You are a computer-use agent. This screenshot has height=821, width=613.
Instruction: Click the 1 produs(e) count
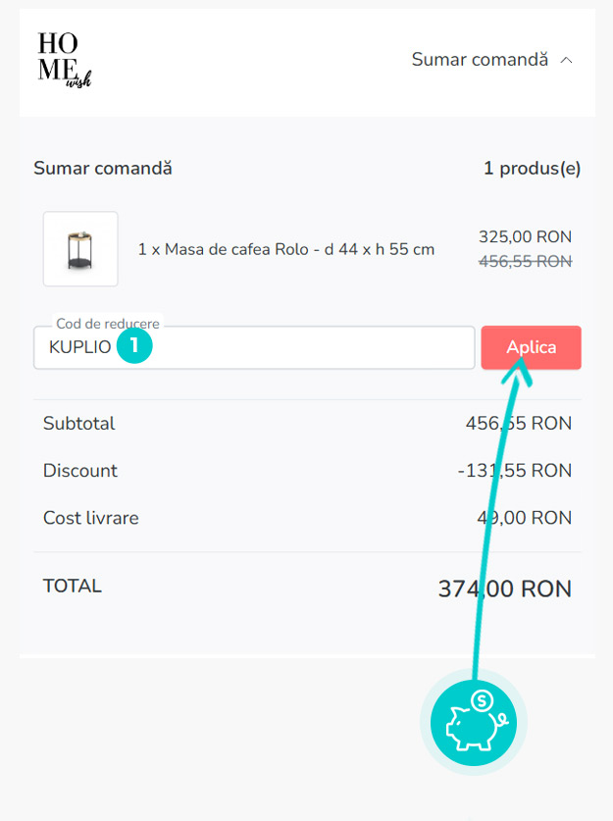pos(532,169)
